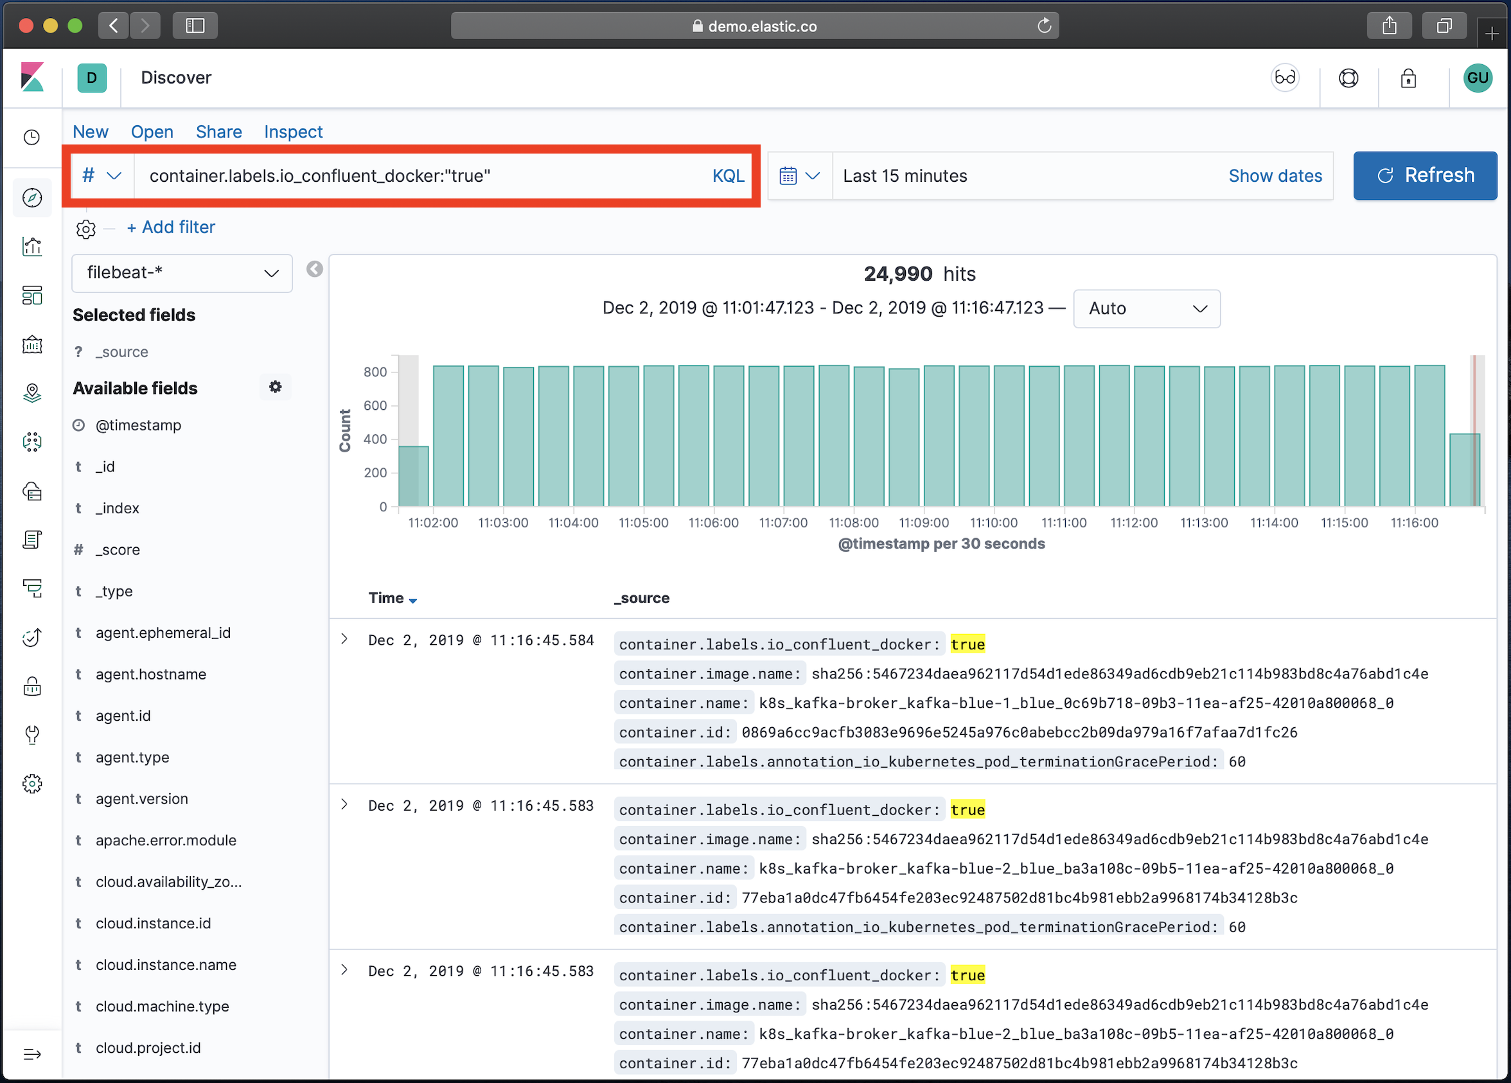The width and height of the screenshot is (1511, 1083).
Task: Open the Share menu item
Action: tap(218, 131)
